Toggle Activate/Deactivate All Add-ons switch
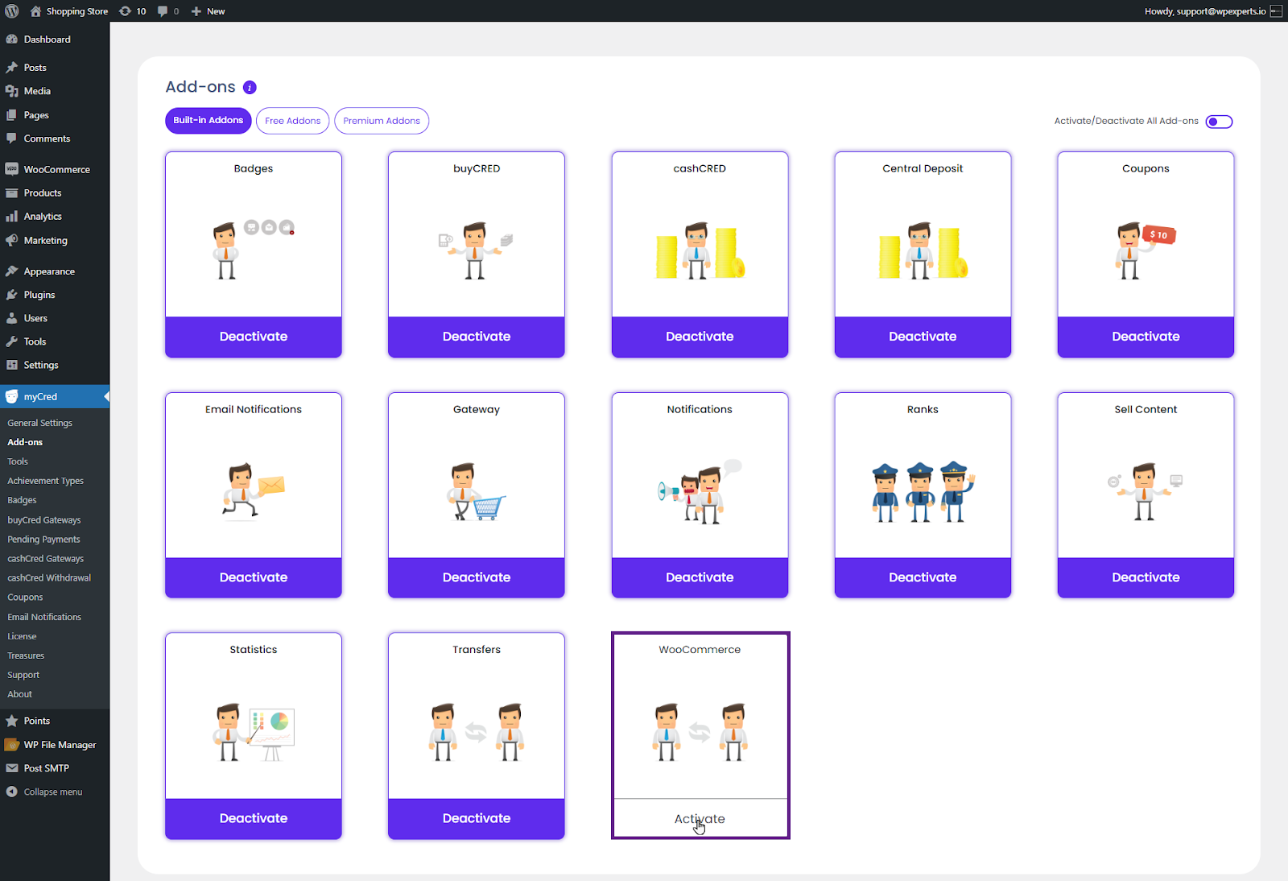 point(1219,122)
